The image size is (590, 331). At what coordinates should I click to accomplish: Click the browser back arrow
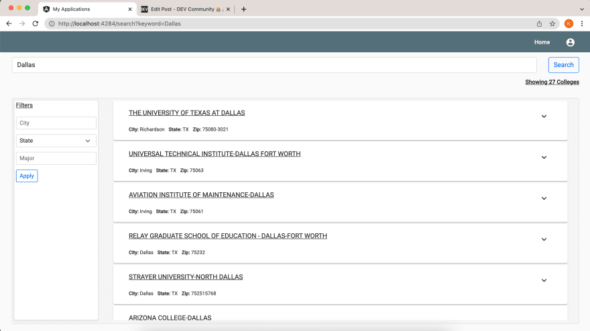[9, 23]
